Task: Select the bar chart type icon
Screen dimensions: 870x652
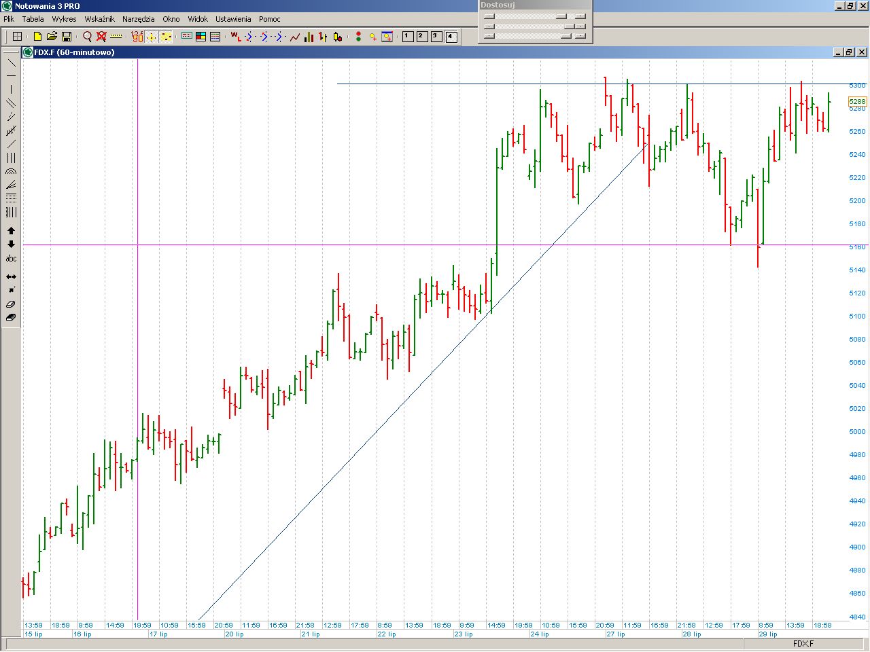Action: (309, 37)
